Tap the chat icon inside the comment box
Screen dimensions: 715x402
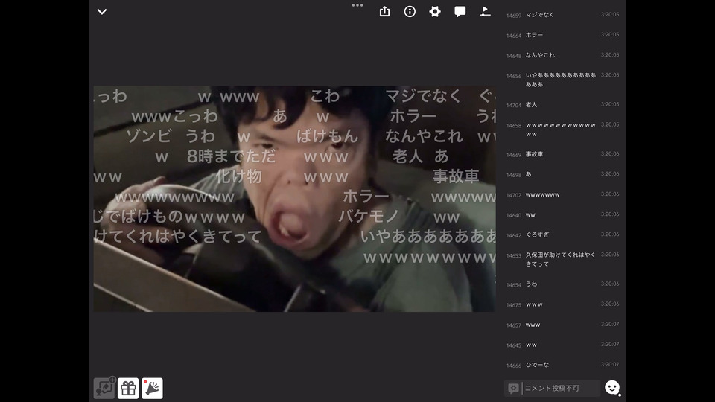pyautogui.click(x=513, y=388)
